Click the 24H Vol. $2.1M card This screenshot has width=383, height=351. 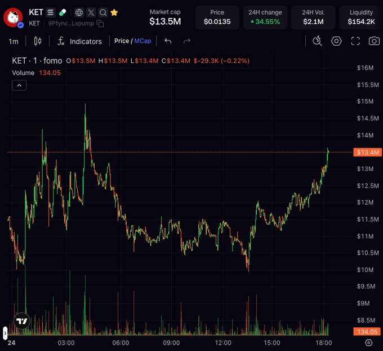point(313,17)
